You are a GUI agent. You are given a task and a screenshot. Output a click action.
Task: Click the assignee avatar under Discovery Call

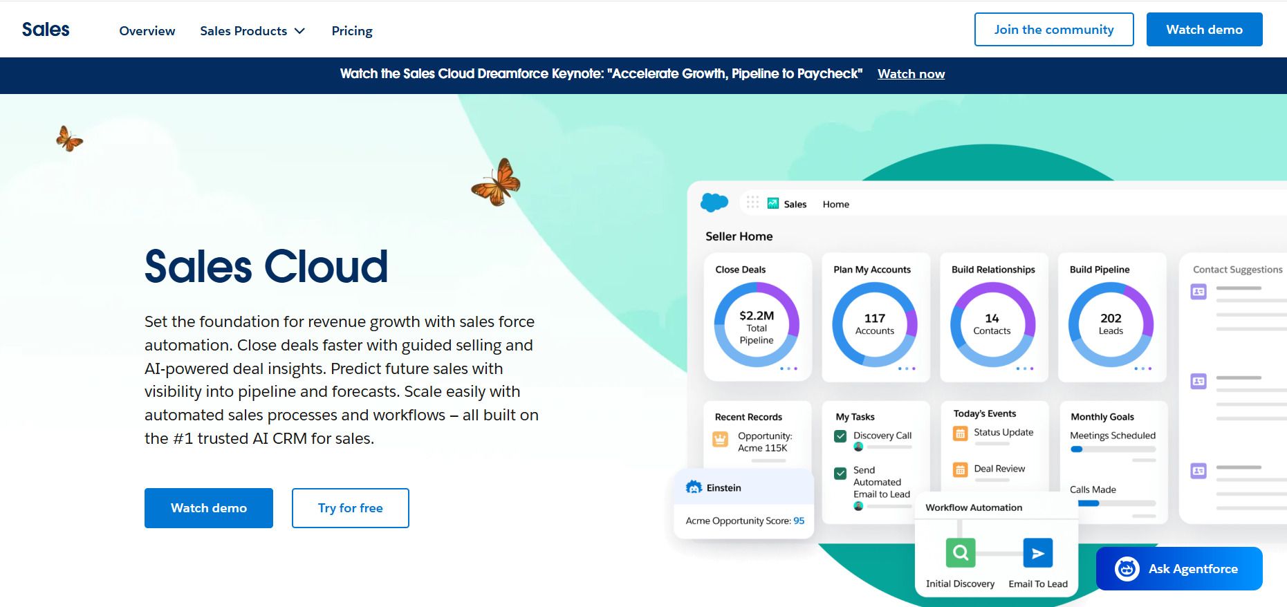pos(858,447)
